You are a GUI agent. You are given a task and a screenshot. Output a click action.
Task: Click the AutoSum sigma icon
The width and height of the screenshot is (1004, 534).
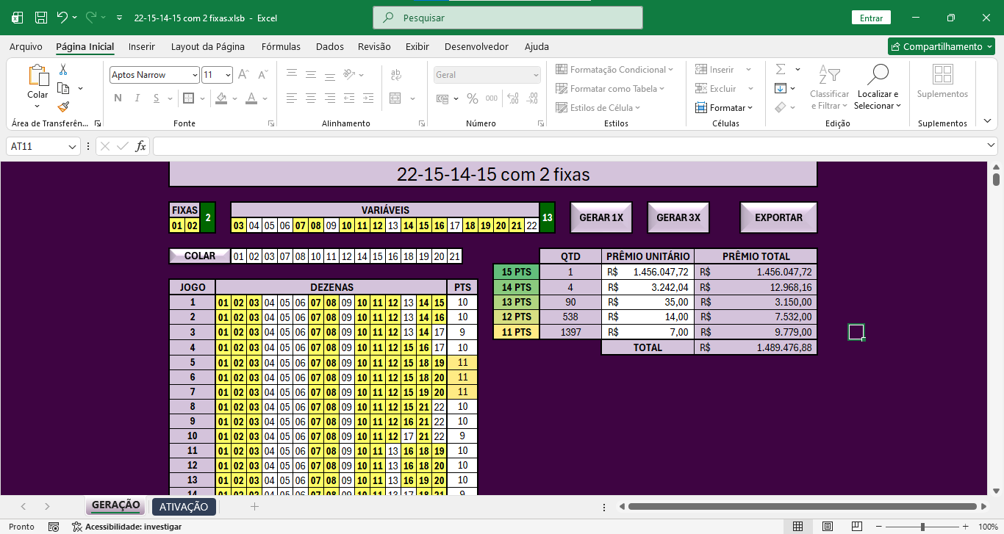point(781,69)
